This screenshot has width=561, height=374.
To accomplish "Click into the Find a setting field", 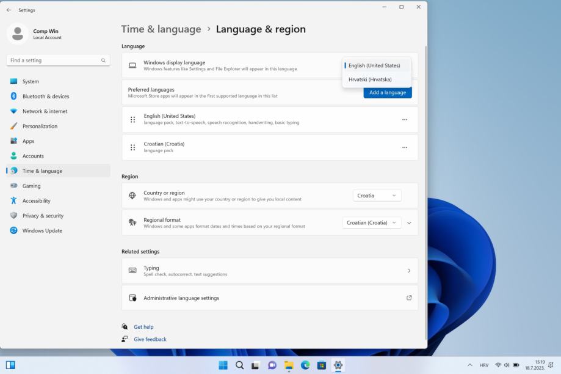I will (59, 60).
